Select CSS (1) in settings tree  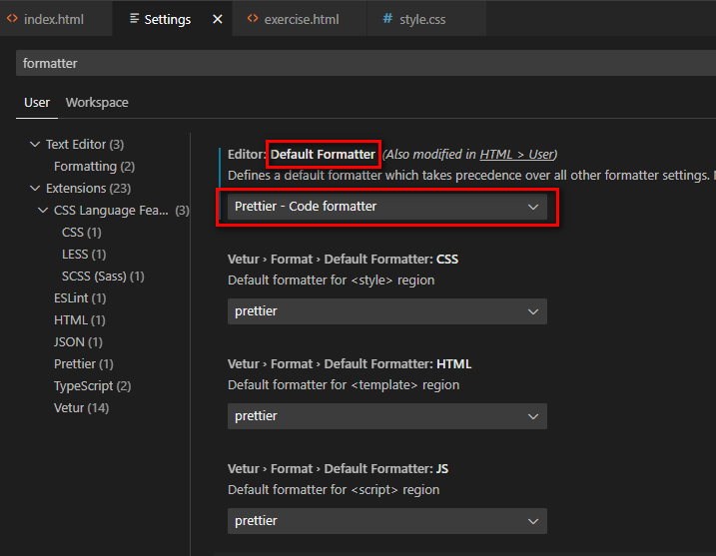(x=82, y=232)
